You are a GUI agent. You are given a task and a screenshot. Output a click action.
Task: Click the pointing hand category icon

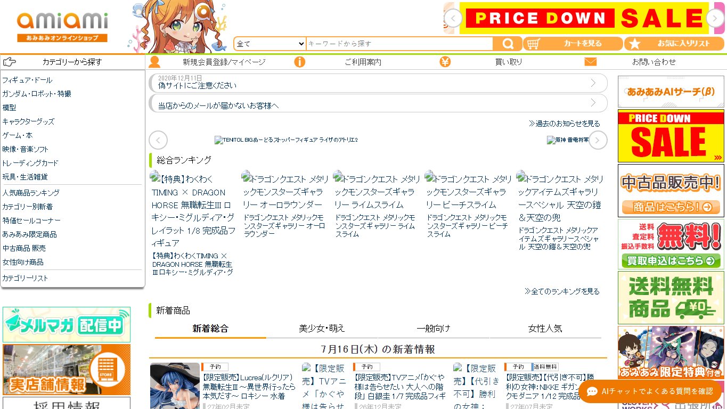[x=10, y=62]
